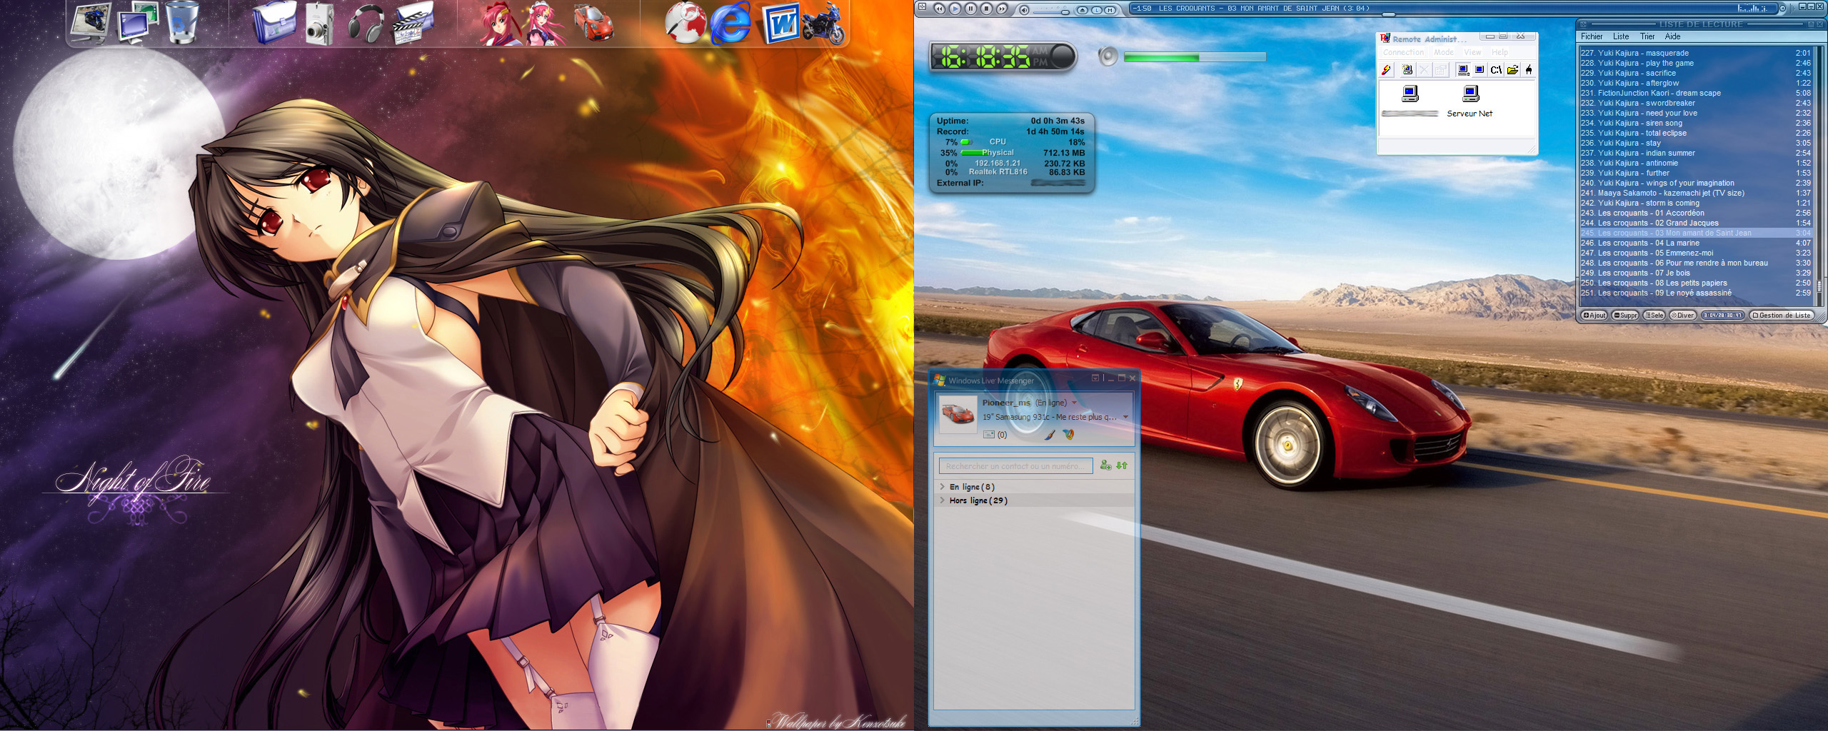Click the Messenger contact search field
This screenshot has height=731, width=1828.
coord(1015,466)
